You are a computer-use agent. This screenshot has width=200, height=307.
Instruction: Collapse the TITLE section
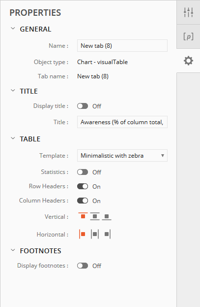pyautogui.click(x=13, y=91)
